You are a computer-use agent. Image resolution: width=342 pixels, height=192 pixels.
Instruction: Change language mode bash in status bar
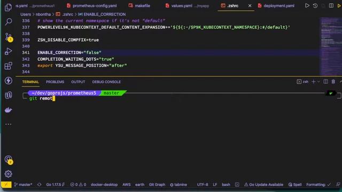pos(226,185)
